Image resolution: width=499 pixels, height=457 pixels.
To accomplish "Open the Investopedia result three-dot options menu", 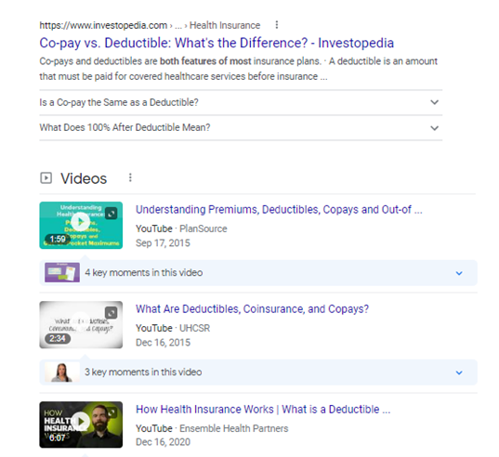I will point(277,25).
